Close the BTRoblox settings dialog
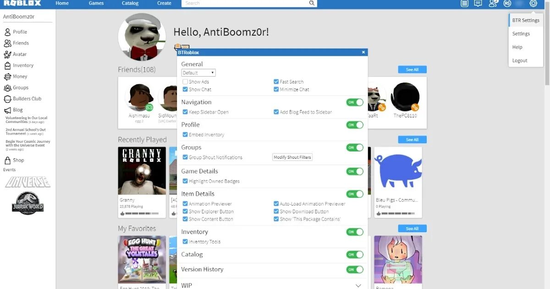 click(x=363, y=52)
